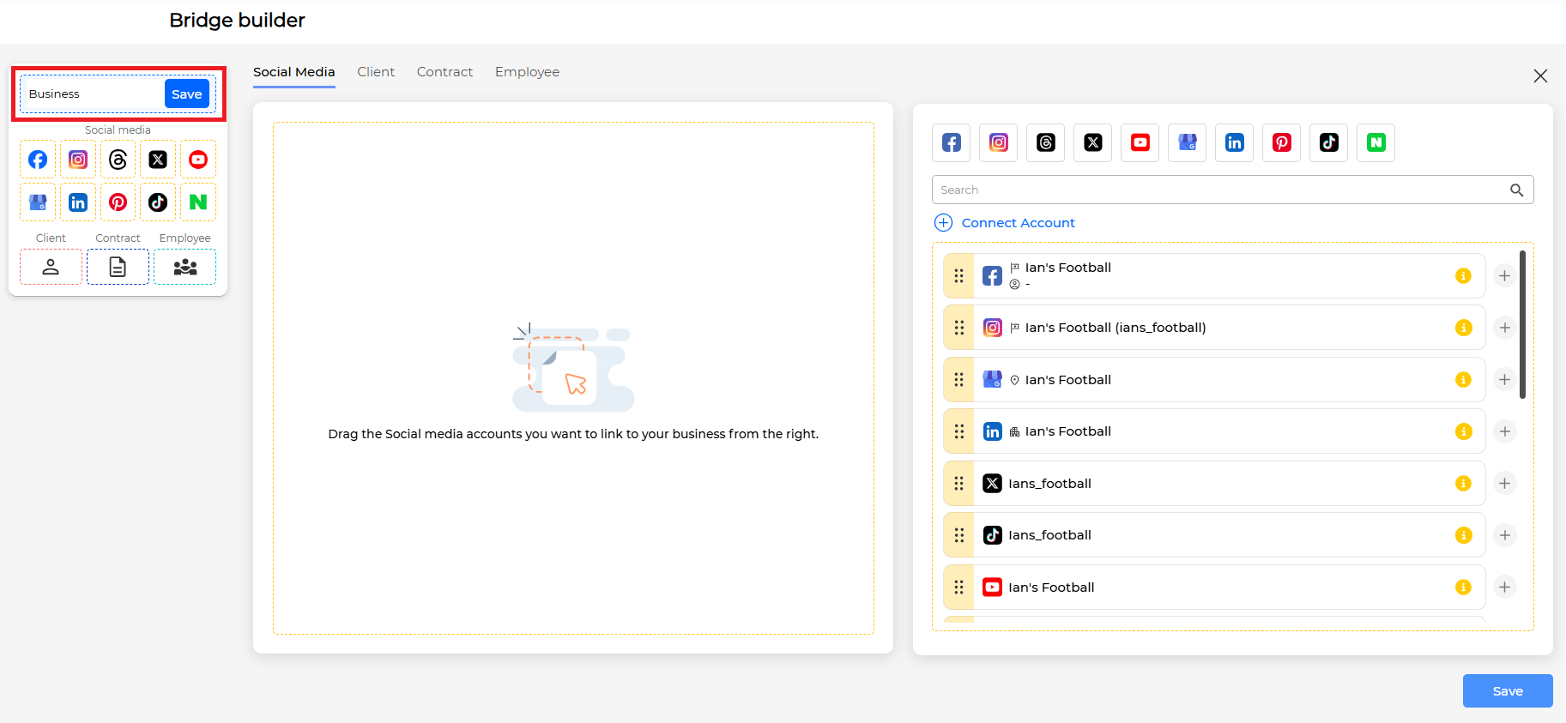Filter accounts by Google Business in right panel
Image resolution: width=1566 pixels, height=723 pixels.
(1188, 142)
